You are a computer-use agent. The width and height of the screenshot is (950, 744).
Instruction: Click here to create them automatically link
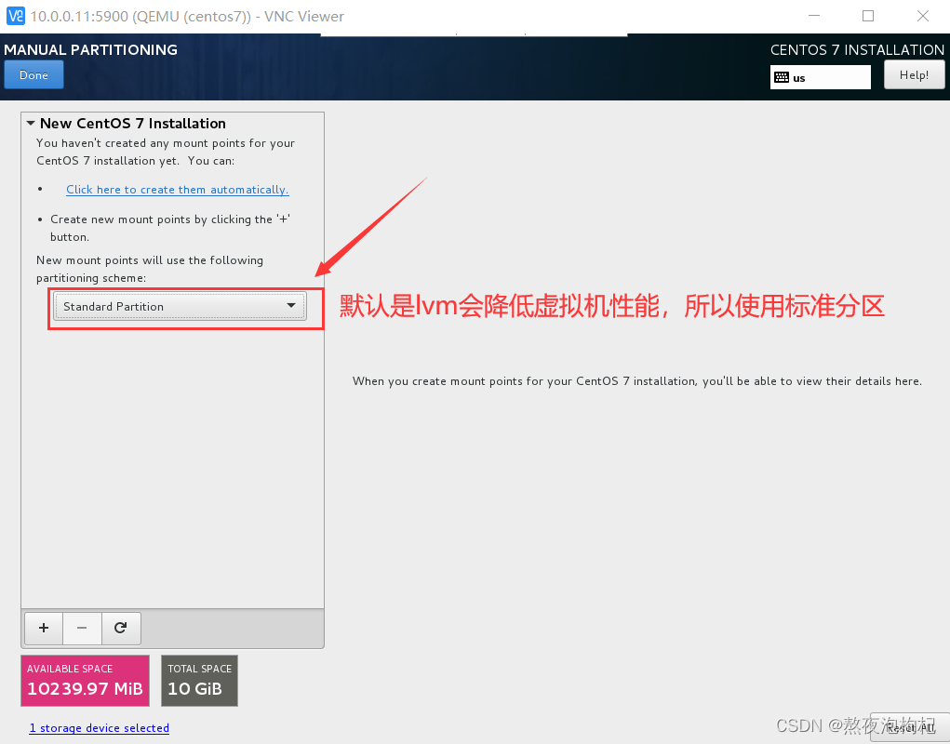[x=178, y=190]
